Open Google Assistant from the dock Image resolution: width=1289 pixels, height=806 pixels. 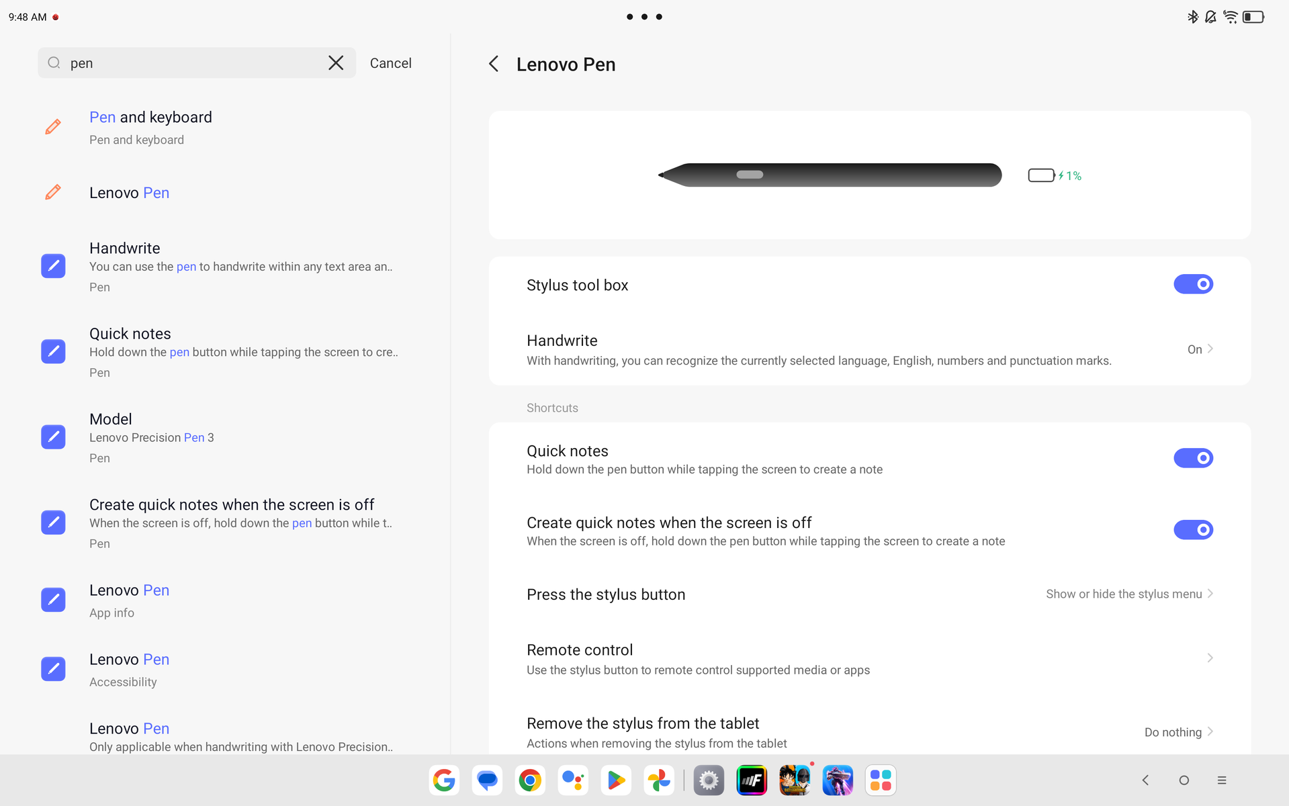pyautogui.click(x=573, y=780)
